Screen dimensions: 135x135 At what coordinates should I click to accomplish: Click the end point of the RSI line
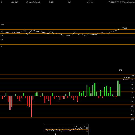tap(120, 29)
